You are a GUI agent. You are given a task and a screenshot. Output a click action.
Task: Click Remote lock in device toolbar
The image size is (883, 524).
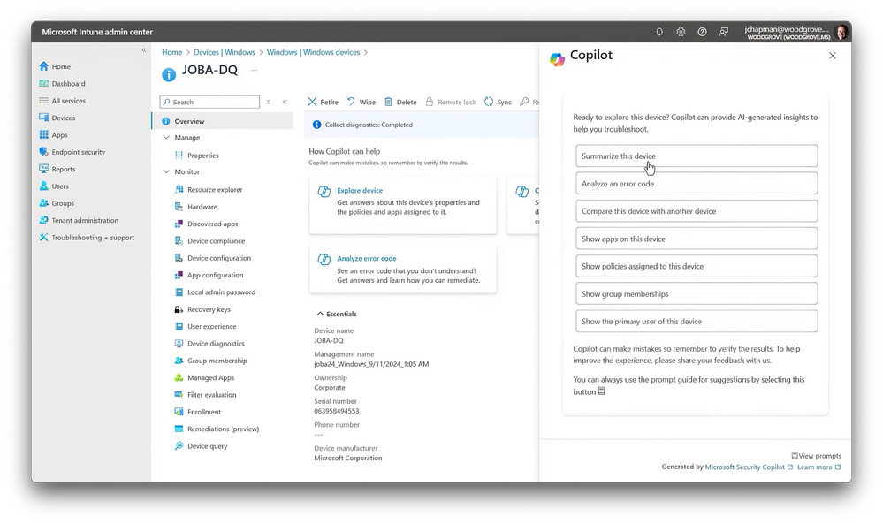click(451, 102)
